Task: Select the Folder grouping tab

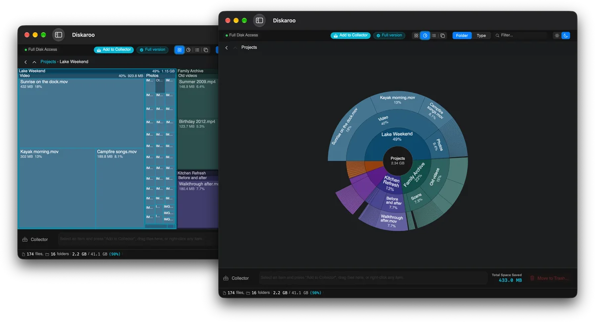Action: click(462, 36)
